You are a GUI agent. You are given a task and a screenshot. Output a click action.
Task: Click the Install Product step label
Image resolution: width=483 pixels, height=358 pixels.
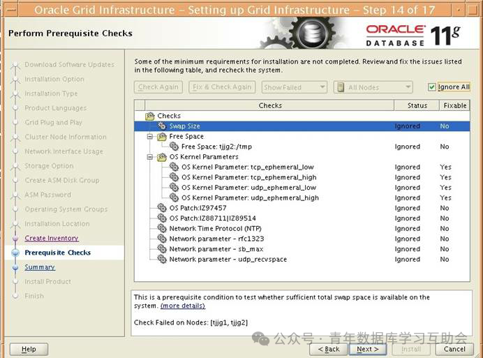pyautogui.click(x=47, y=282)
